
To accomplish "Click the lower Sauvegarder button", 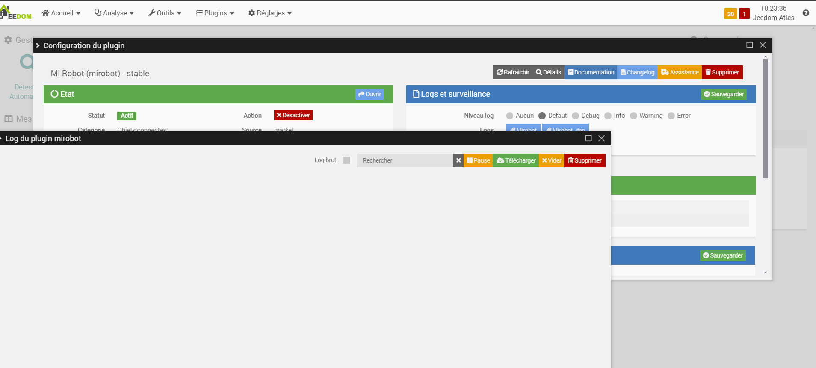I will [723, 255].
